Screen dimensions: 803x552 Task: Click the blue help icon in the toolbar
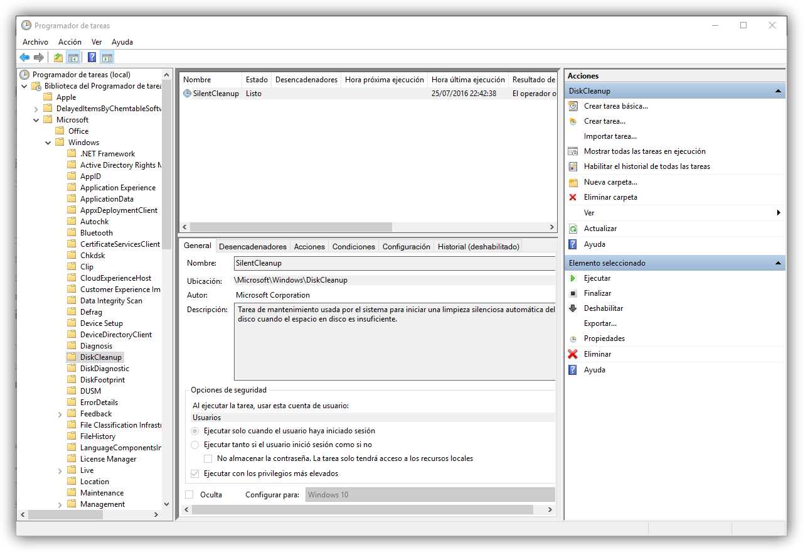pyautogui.click(x=92, y=58)
